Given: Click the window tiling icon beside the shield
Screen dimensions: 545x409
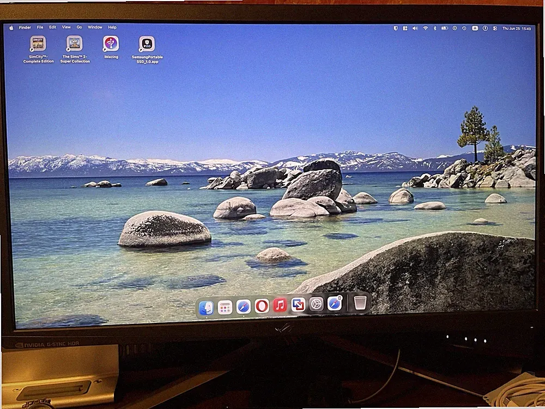Looking at the screenshot, I should coord(405,28).
